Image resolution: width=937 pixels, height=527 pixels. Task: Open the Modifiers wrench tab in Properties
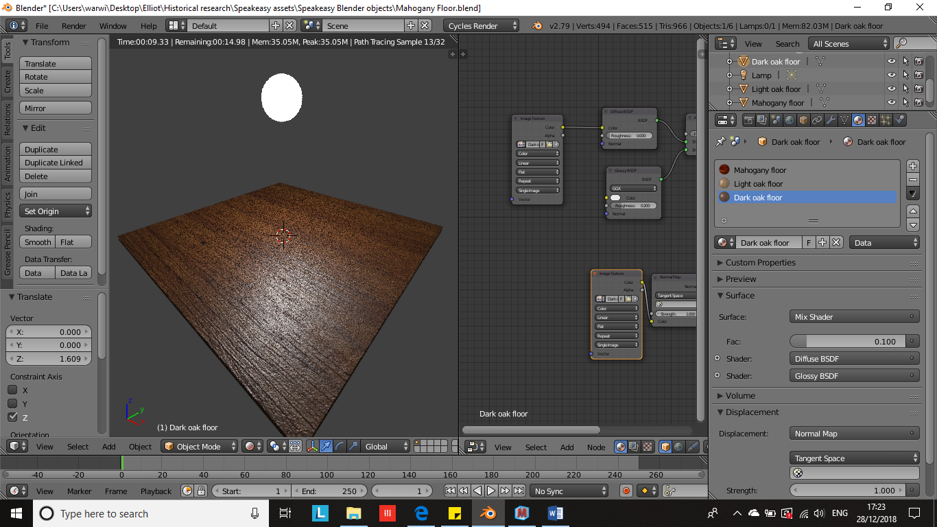pos(831,120)
